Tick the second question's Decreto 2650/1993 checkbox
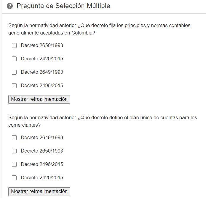Screen dimensions: 206x198 click(14, 151)
